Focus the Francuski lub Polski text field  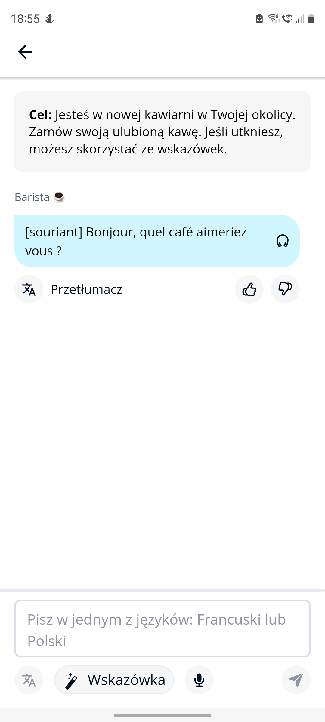coord(162,629)
